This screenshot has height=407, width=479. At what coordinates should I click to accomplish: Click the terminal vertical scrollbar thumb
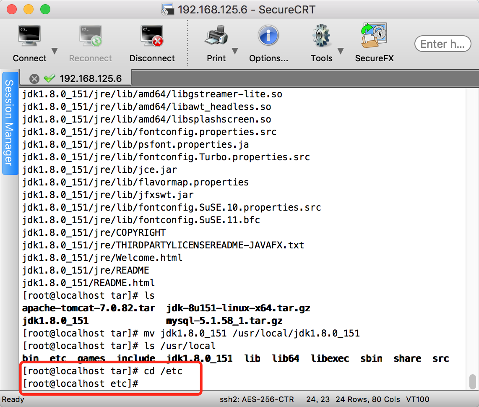pyautogui.click(x=473, y=382)
